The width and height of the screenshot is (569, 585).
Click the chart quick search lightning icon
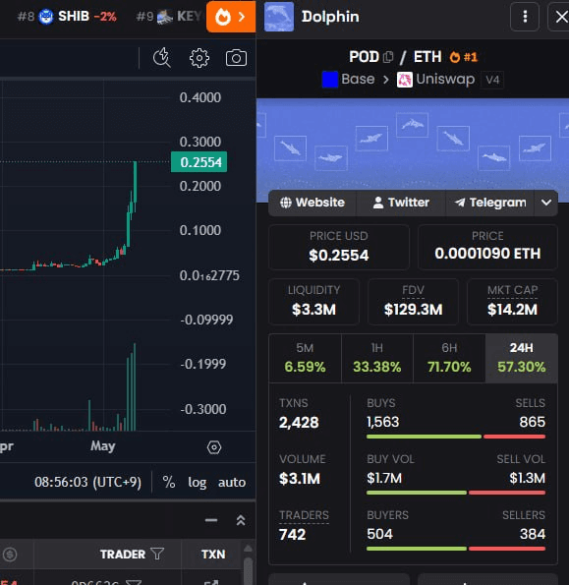[162, 58]
